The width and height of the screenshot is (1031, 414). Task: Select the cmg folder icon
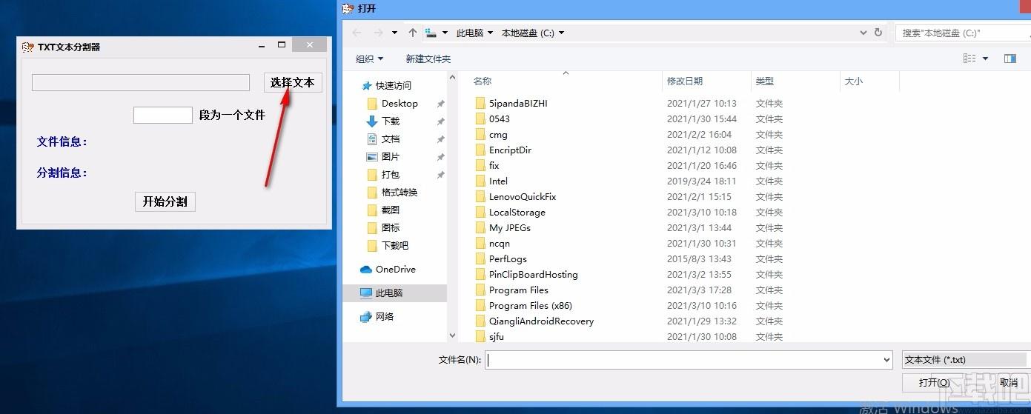pos(480,134)
